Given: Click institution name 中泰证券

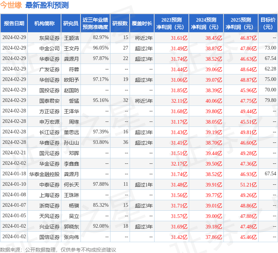Looking at the screenshot, I should coord(49,185).
